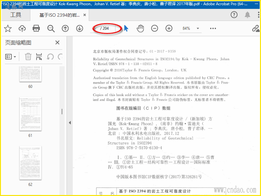Collapse navigation pane with left triangle
The width and height of the screenshot is (261, 196).
coord(70,123)
